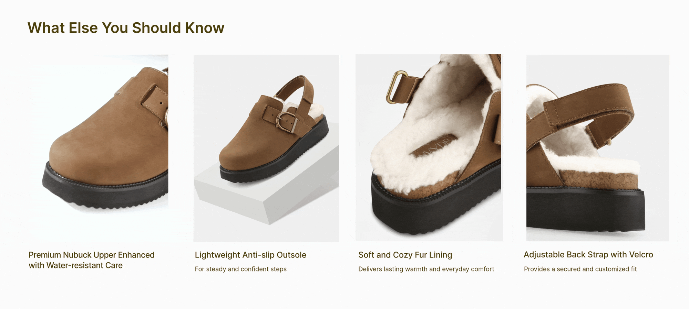Select 'Premium Nubuck Upper Enhanced' title text
This screenshot has height=309, width=689.
coord(92,255)
